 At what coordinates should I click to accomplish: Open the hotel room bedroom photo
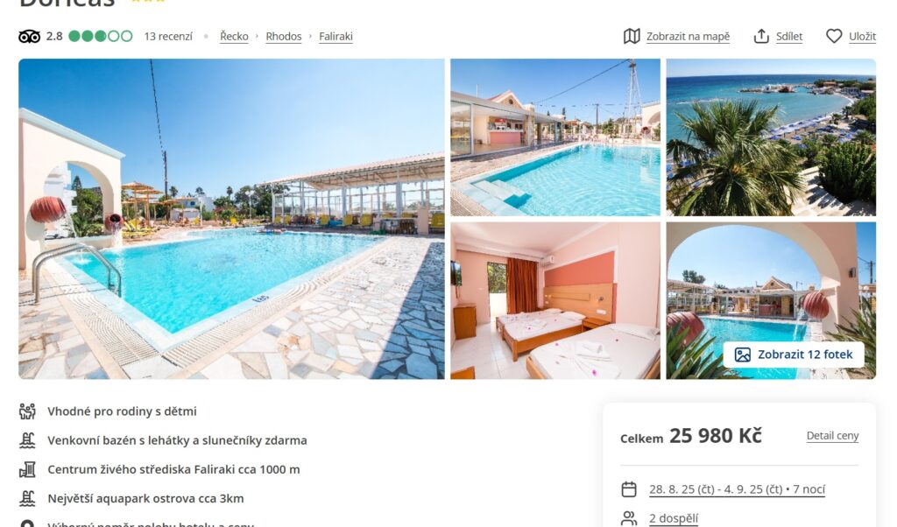click(x=554, y=300)
